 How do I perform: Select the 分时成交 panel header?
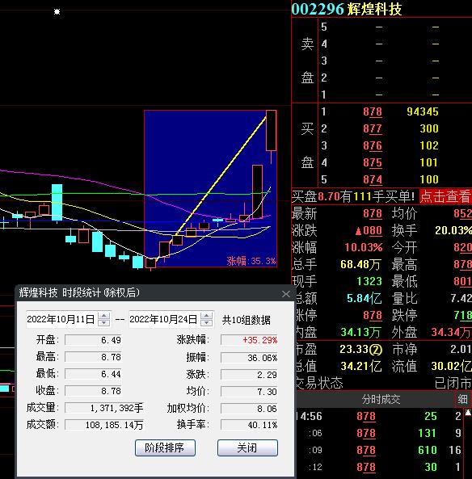[x=381, y=399]
